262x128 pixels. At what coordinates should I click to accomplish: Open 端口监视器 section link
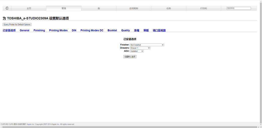159,30
